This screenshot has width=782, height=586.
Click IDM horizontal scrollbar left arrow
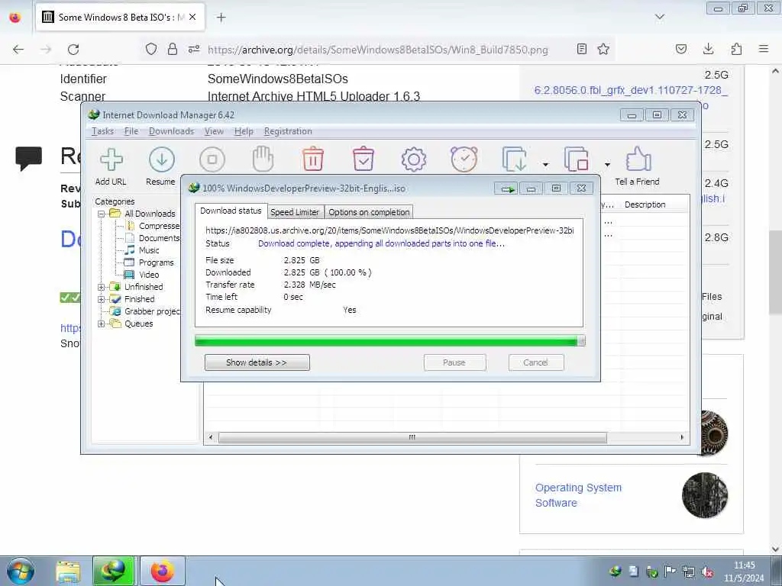(x=211, y=437)
